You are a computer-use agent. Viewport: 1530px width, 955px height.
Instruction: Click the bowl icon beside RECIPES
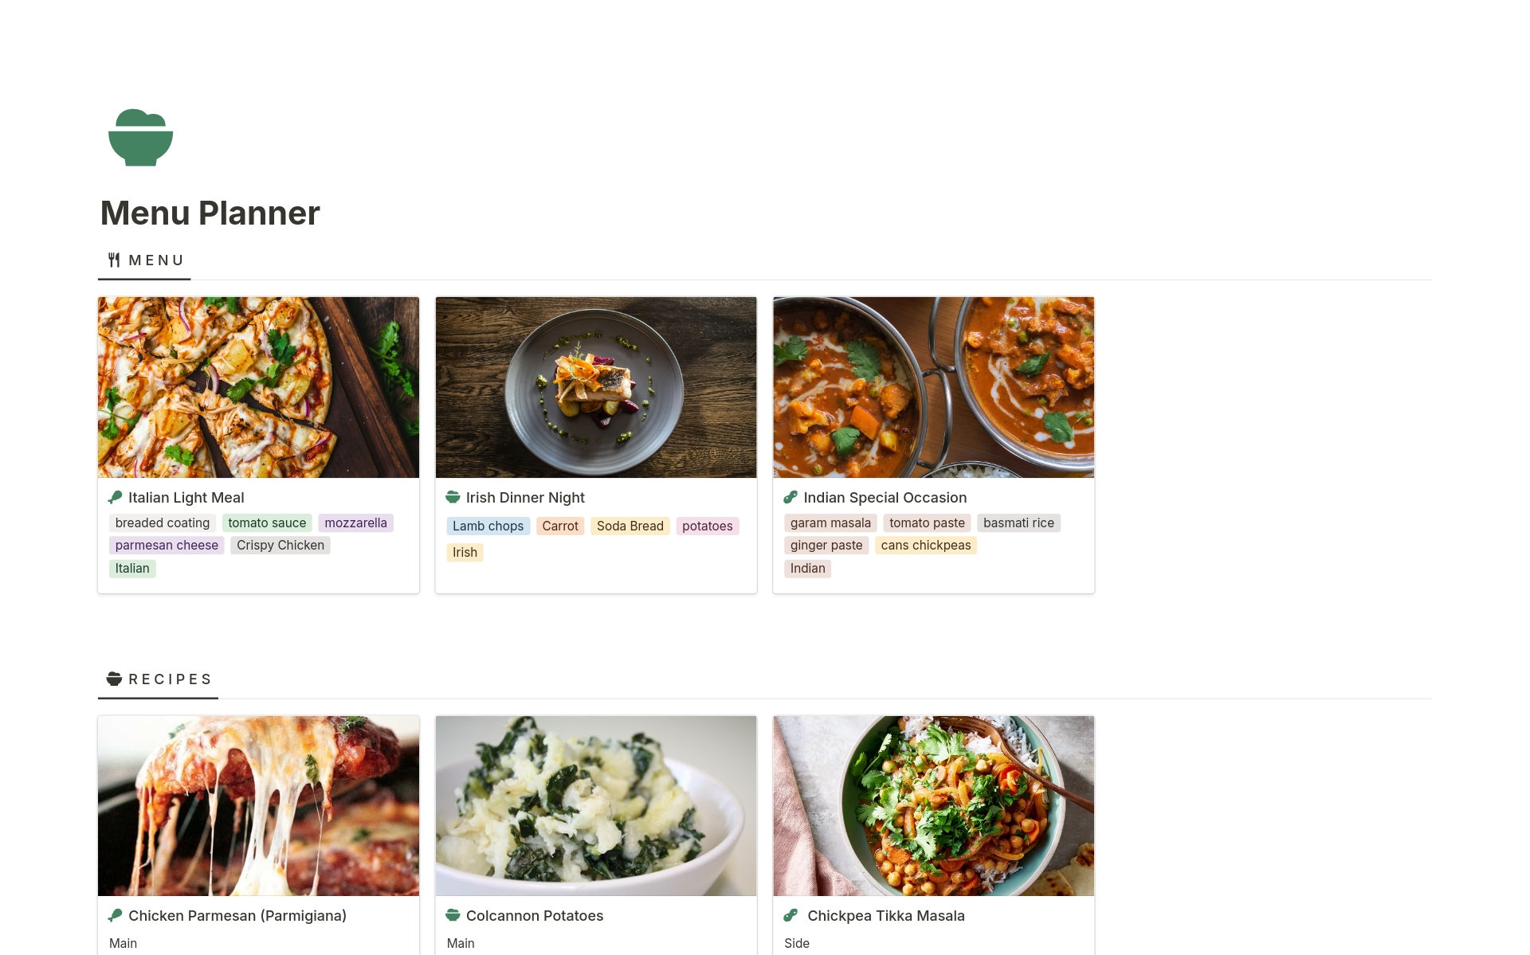[114, 679]
